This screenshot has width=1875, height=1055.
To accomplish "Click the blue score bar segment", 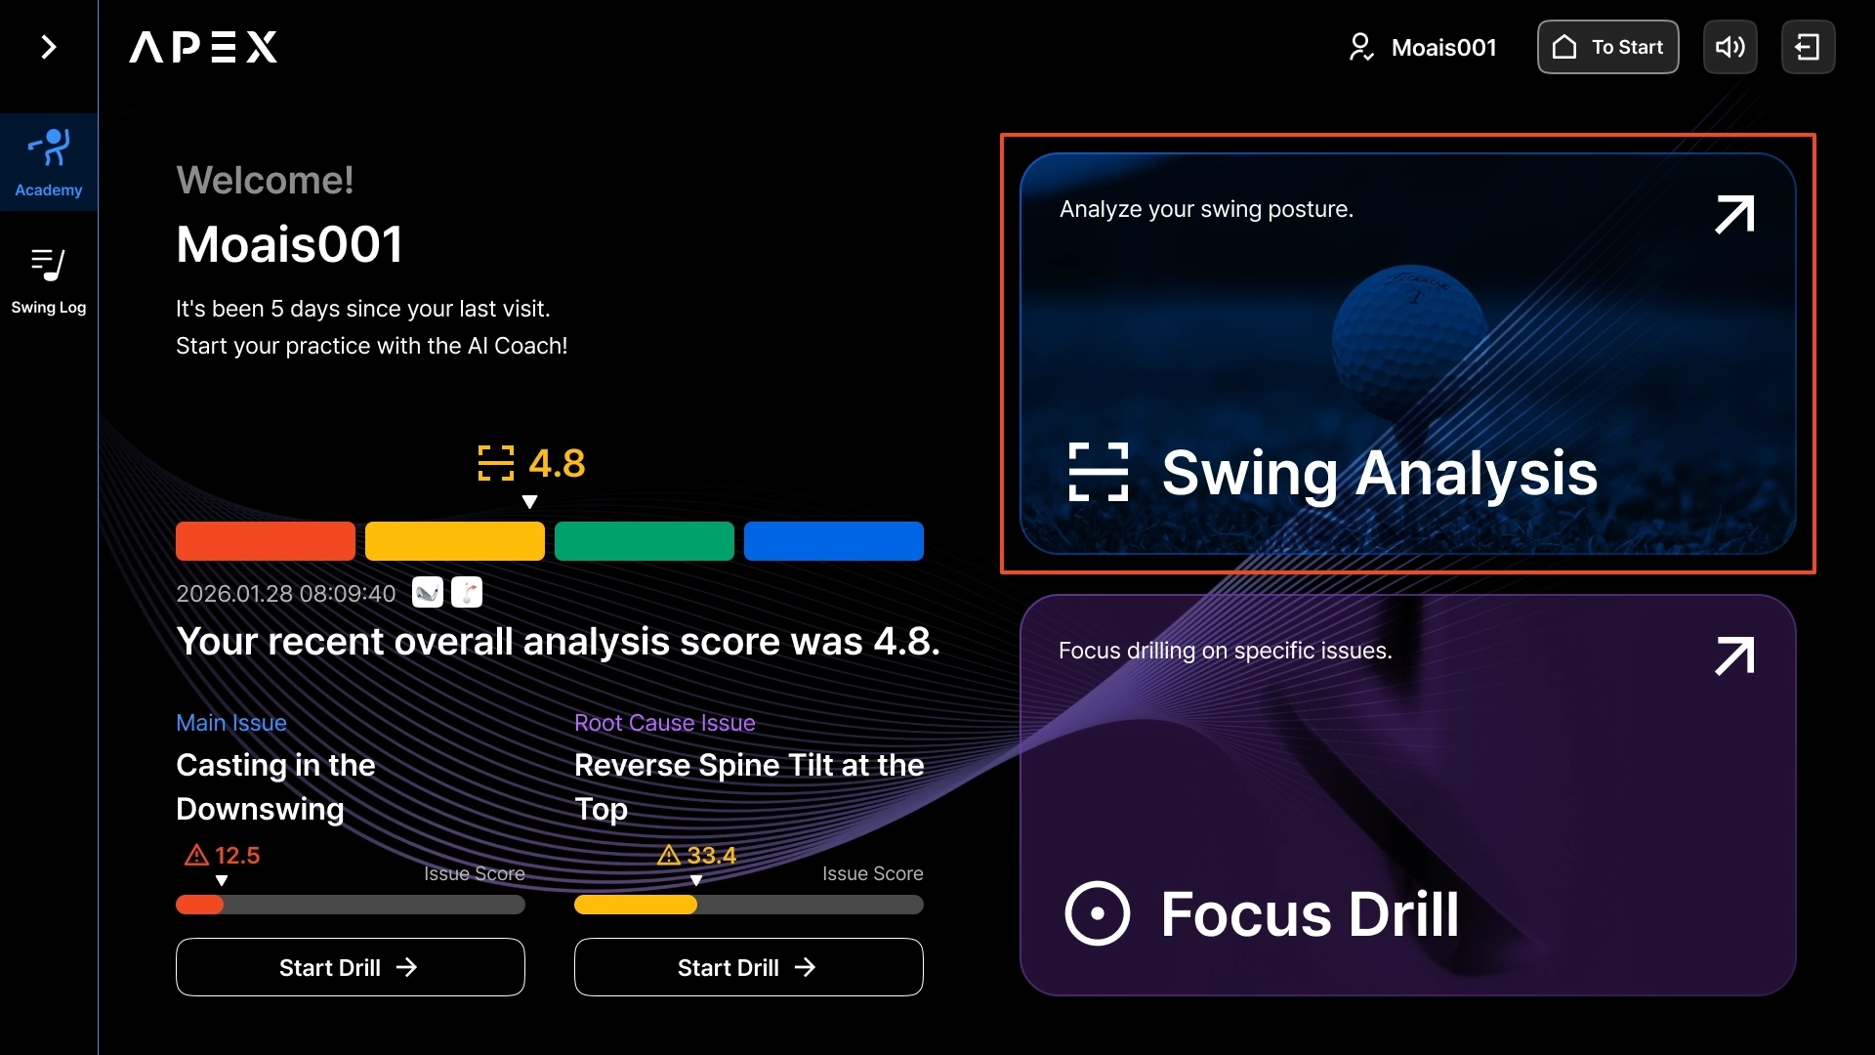I will tap(833, 541).
